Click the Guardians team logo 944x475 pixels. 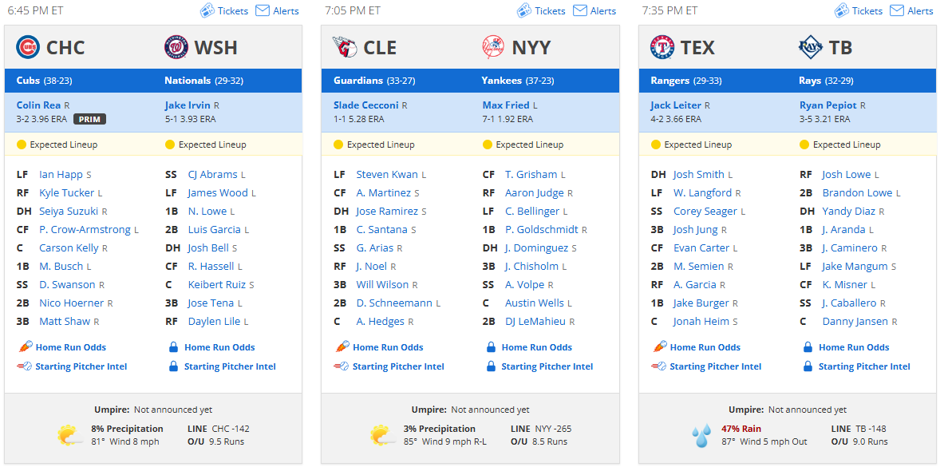(x=345, y=47)
